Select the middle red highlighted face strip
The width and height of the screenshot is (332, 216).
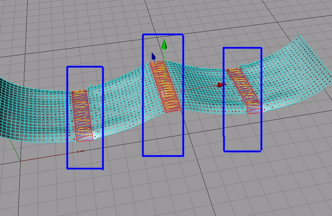165,86
